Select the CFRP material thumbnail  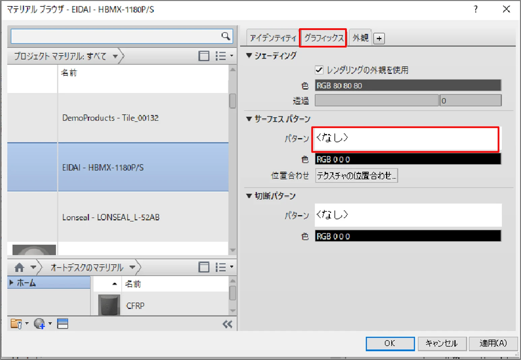(x=109, y=305)
